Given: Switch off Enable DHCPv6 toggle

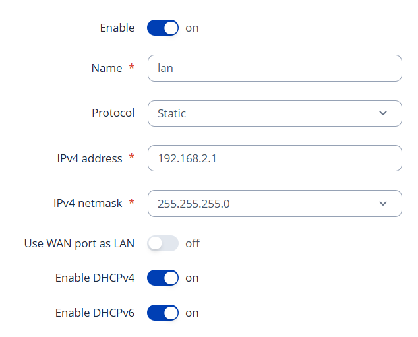Looking at the screenshot, I should (163, 312).
